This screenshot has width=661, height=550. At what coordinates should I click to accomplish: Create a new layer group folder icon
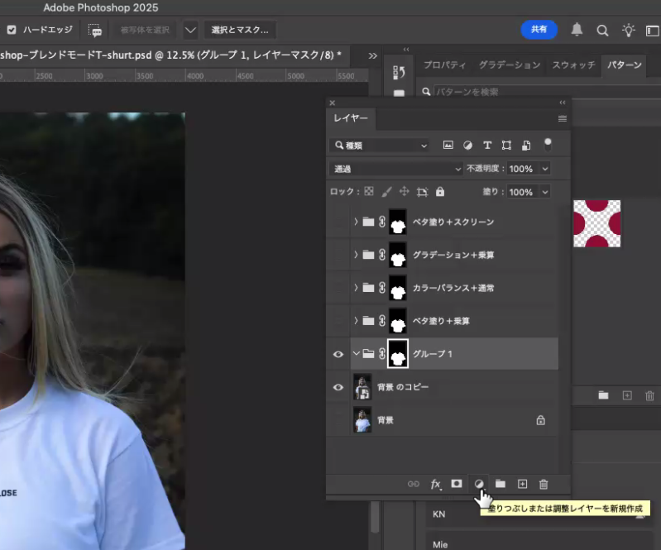pos(501,484)
